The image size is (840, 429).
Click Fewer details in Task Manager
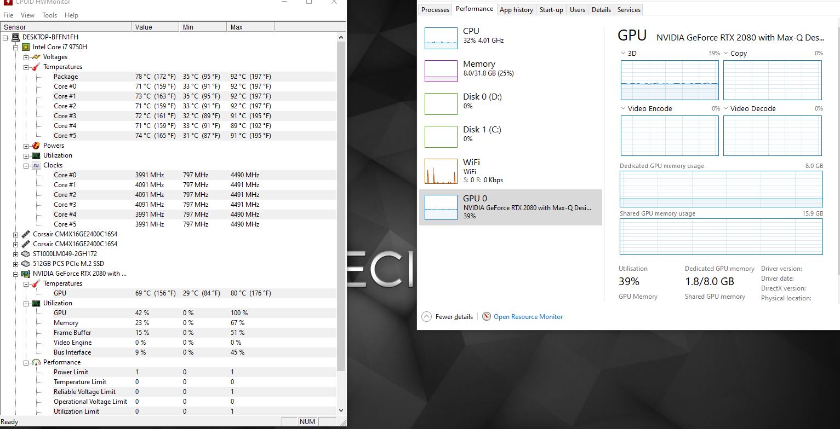[454, 317]
